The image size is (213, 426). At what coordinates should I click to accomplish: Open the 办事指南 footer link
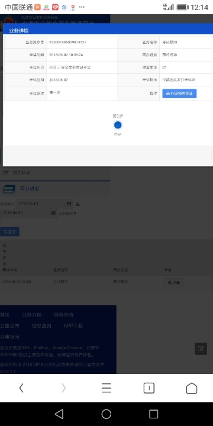[9, 337]
